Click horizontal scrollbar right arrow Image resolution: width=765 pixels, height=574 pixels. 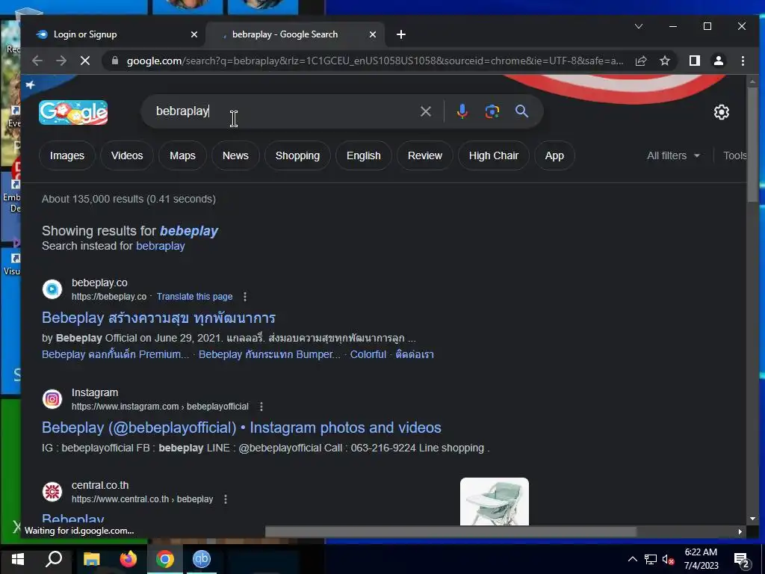pyautogui.click(x=740, y=531)
